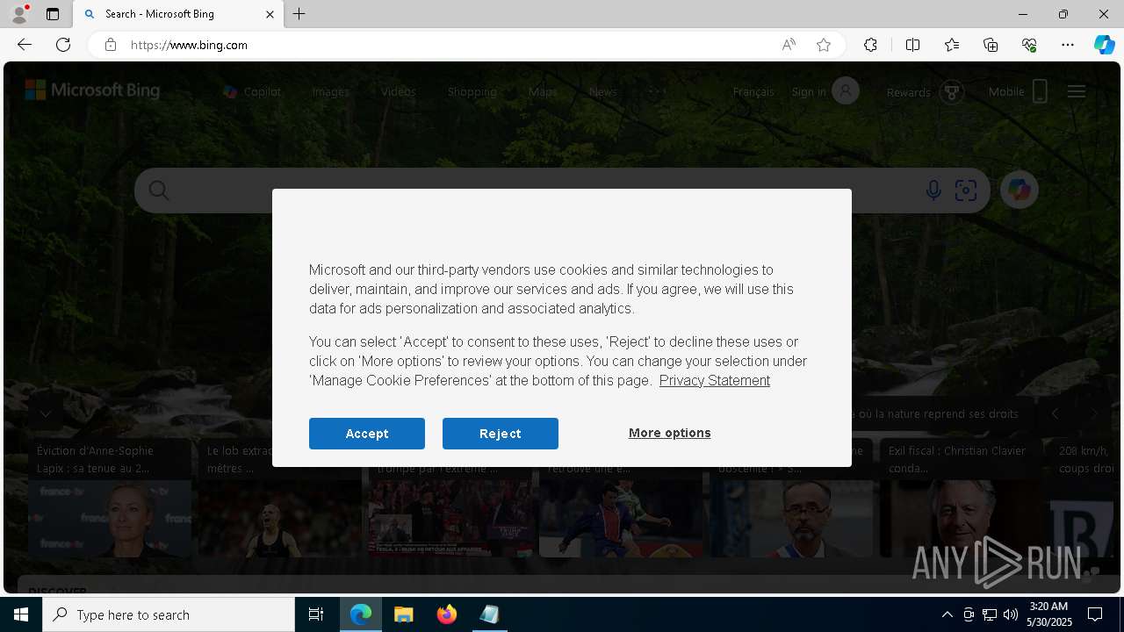Start voice search with microphone
The image size is (1124, 632).
[933, 190]
